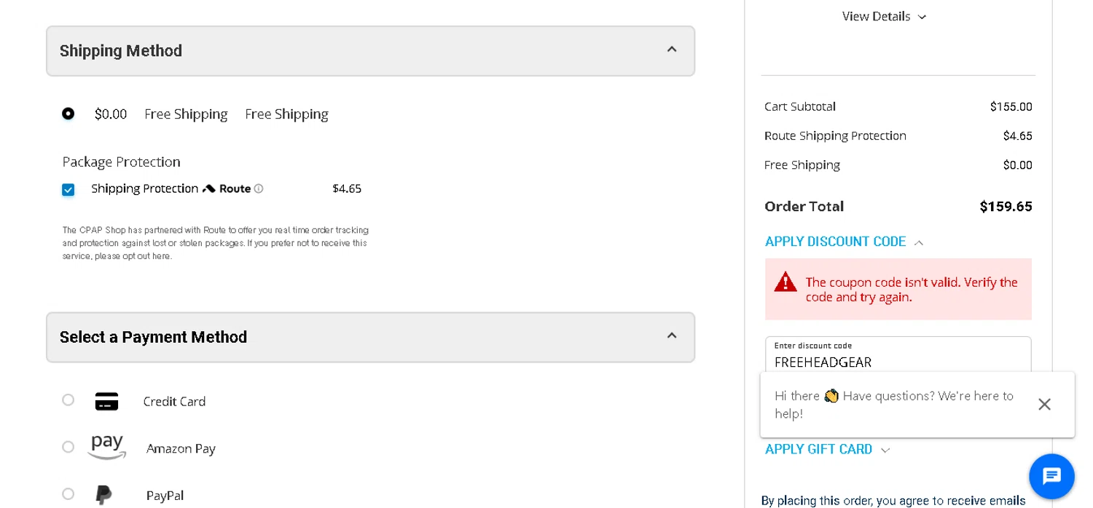Click the Amazon Pay label
Screen dimensions: 1093x508
[x=181, y=449]
